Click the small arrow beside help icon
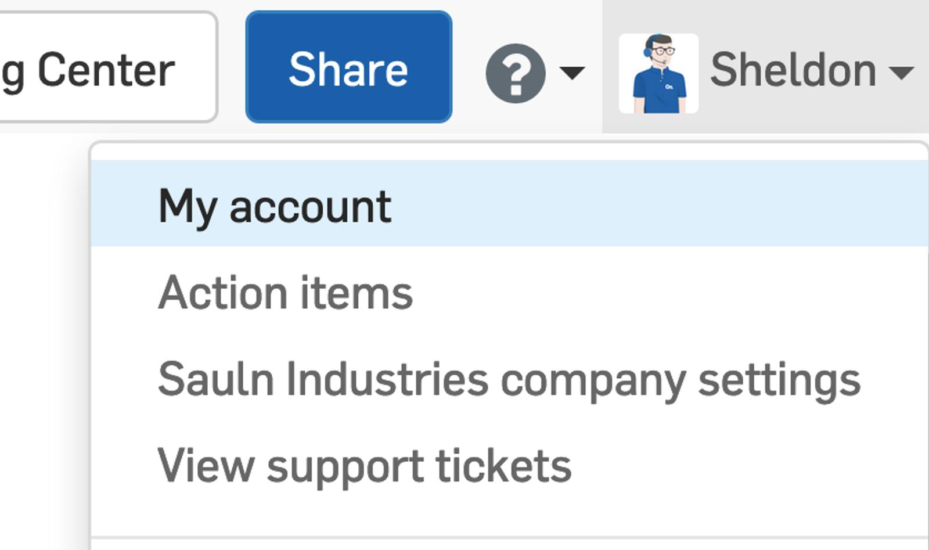 (572, 73)
